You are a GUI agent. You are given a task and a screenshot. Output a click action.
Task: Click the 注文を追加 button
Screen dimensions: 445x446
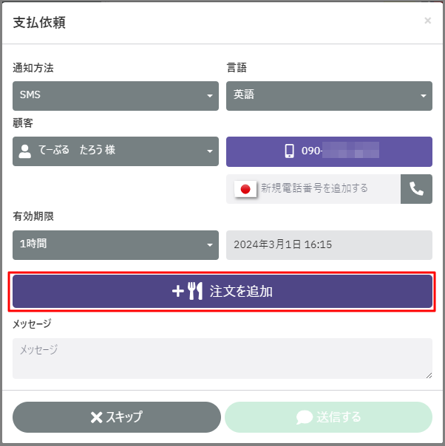[x=222, y=291]
